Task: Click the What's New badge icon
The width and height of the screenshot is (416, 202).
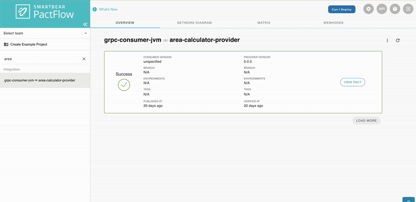Action: pyautogui.click(x=95, y=9)
